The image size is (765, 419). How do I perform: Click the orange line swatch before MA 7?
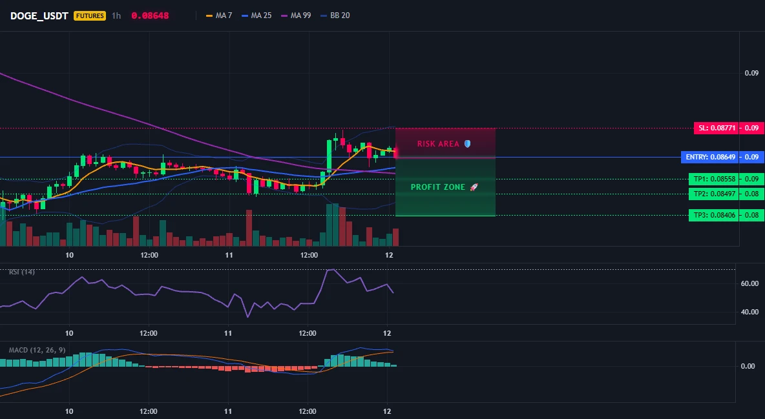tap(209, 15)
